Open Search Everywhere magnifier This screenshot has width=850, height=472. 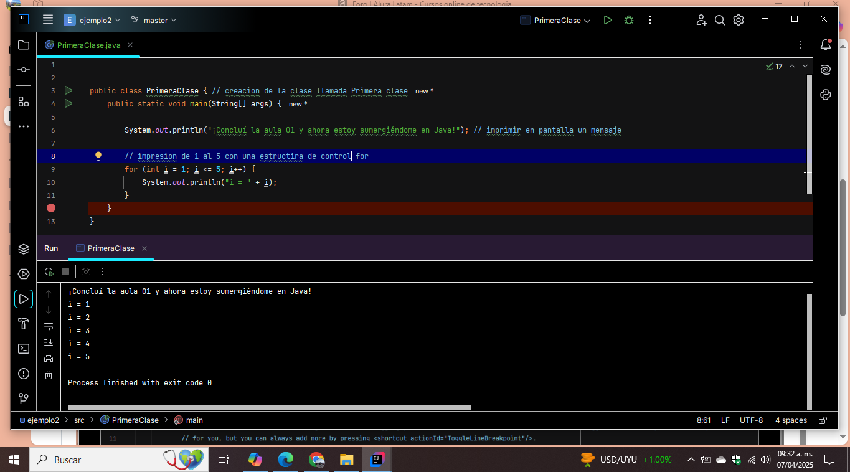click(x=720, y=20)
